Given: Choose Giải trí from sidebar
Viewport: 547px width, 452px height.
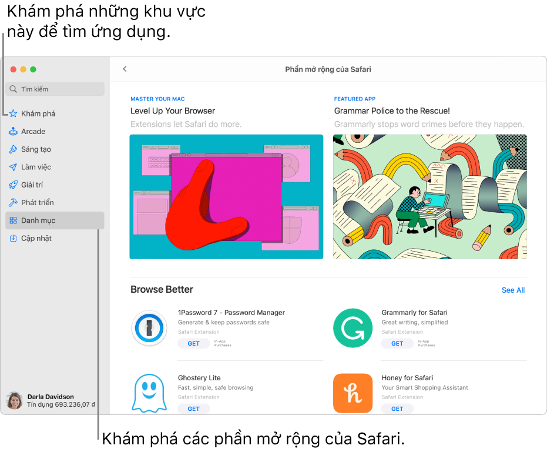Looking at the screenshot, I should coord(55,185).
